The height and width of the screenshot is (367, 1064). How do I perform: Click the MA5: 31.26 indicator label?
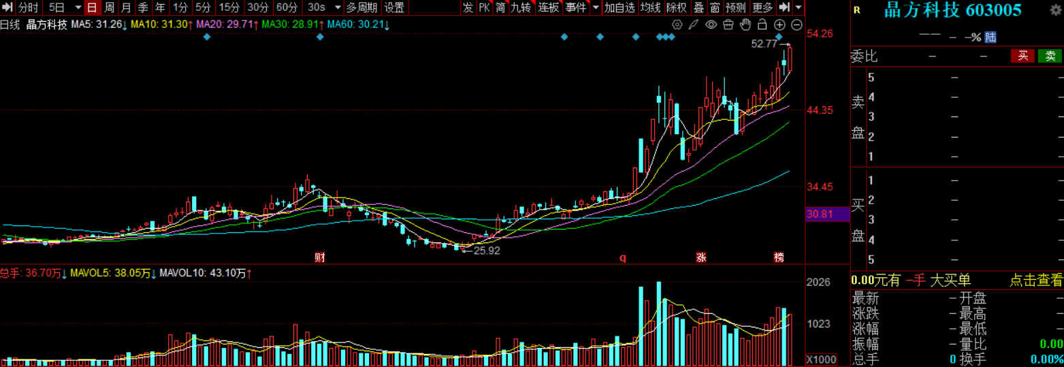pyautogui.click(x=99, y=25)
